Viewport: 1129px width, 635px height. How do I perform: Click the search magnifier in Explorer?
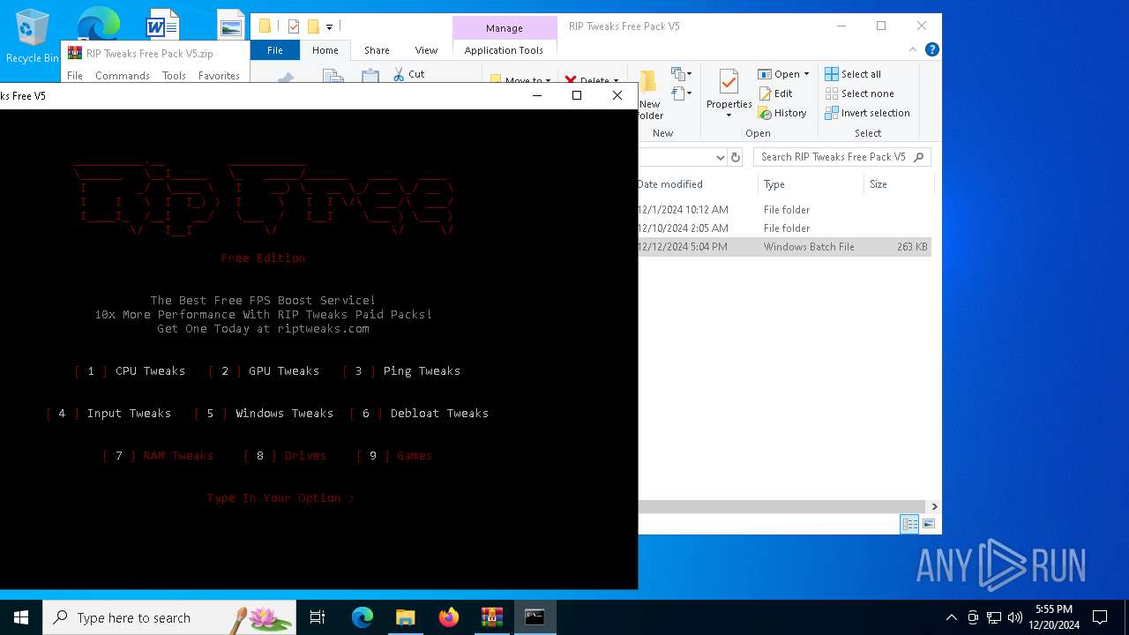click(918, 157)
